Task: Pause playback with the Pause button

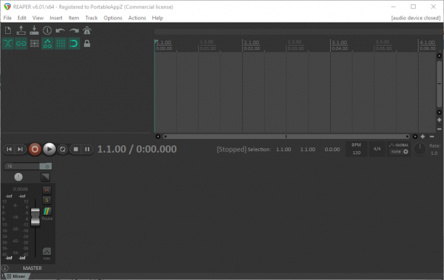Action: (x=87, y=149)
